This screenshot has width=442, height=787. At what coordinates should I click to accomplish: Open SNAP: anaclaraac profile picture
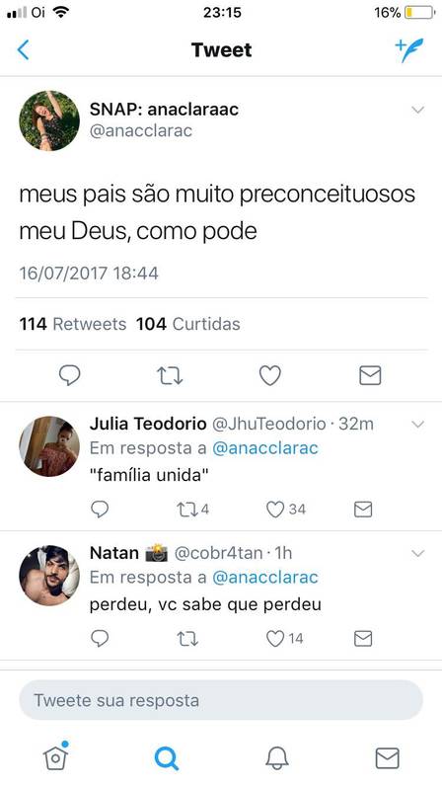[49, 120]
